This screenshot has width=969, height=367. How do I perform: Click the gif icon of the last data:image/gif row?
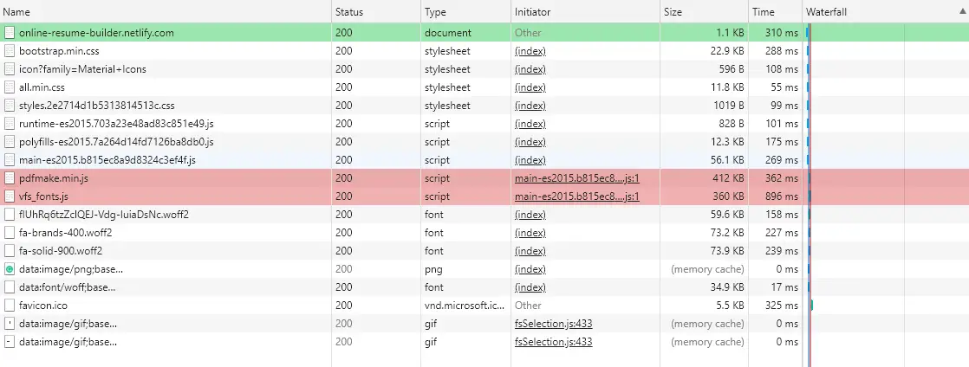coord(10,342)
